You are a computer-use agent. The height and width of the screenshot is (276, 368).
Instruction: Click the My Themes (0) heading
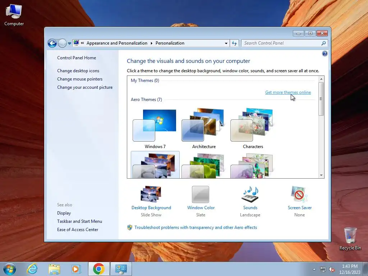coord(145,80)
